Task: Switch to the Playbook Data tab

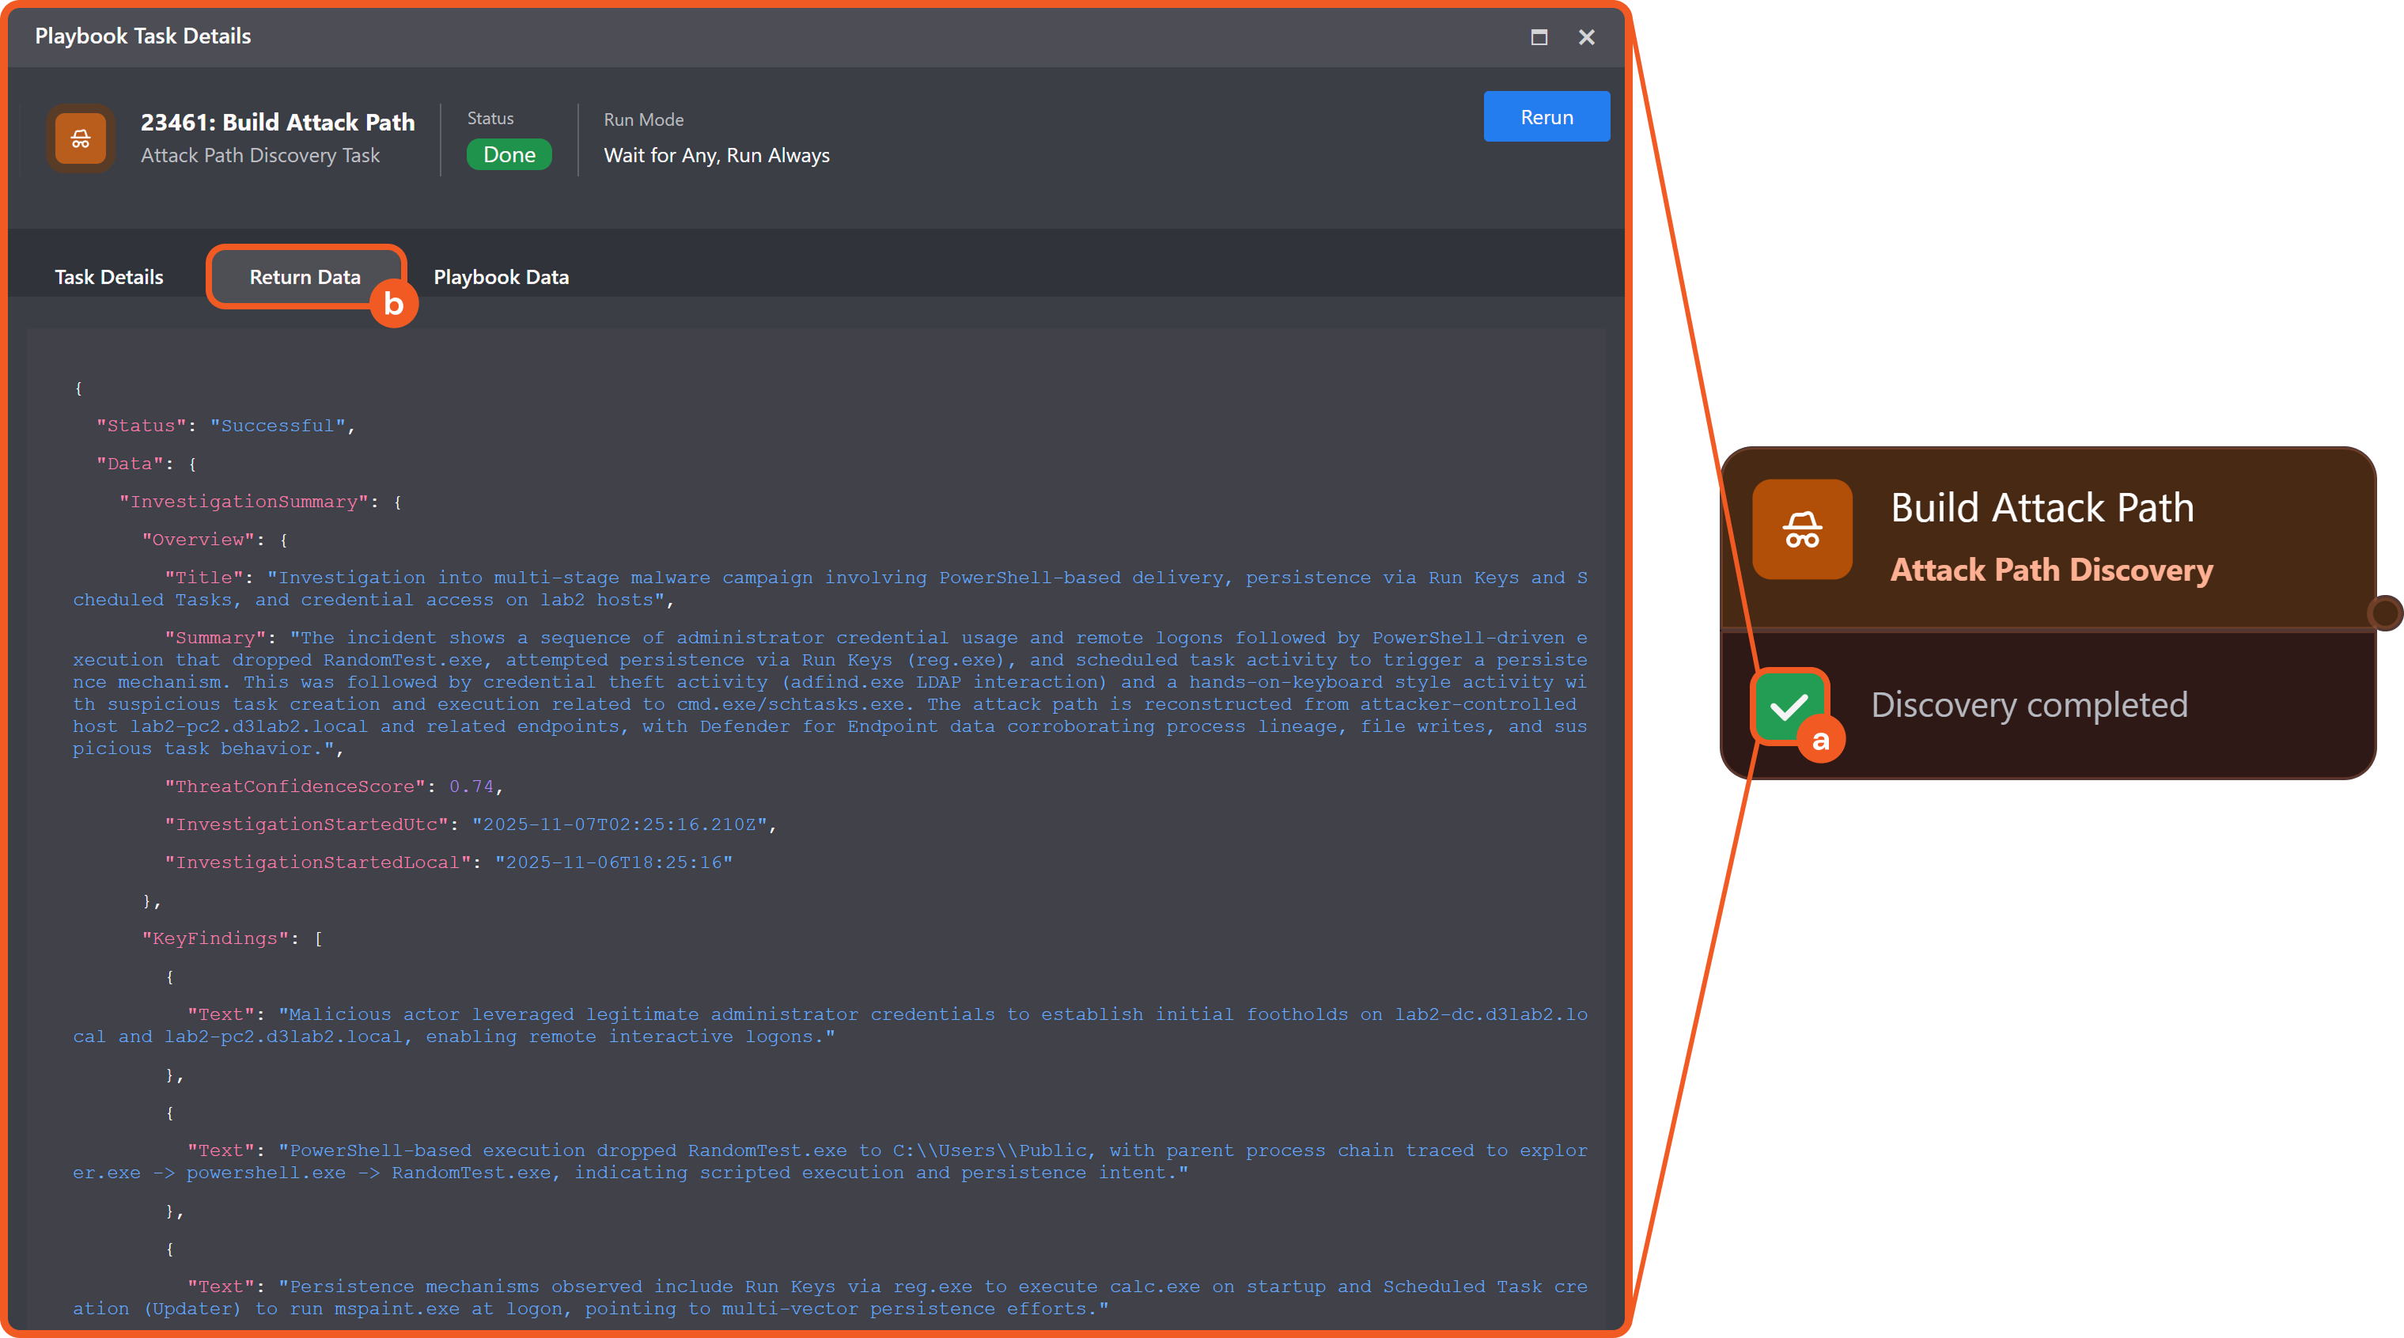Action: click(x=500, y=277)
